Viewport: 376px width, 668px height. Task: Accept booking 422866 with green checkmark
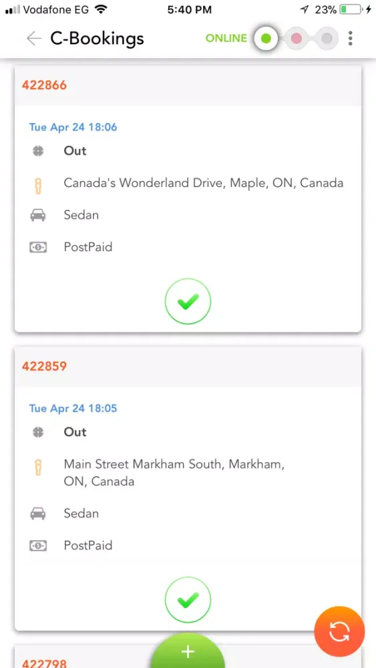[x=188, y=302]
